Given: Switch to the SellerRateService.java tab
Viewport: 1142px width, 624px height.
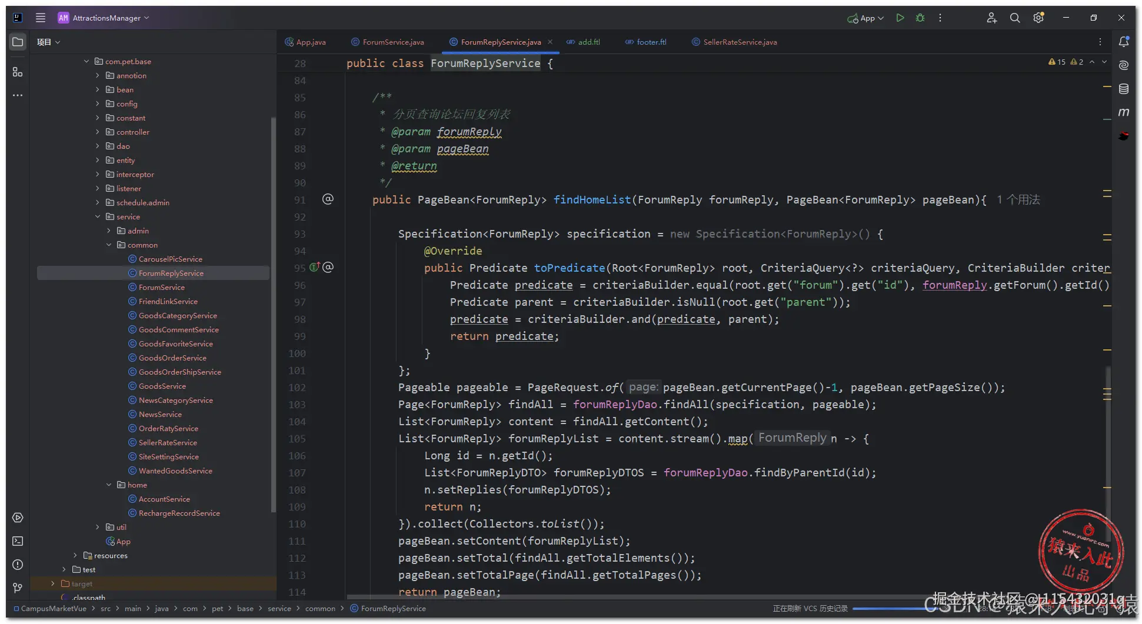Looking at the screenshot, I should tap(734, 42).
